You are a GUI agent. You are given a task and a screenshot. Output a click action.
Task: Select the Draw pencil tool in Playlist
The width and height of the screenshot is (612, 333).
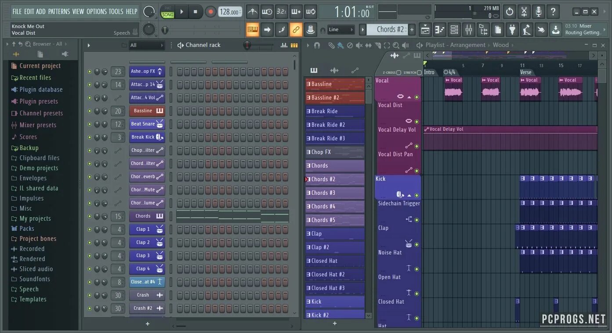coord(331,45)
